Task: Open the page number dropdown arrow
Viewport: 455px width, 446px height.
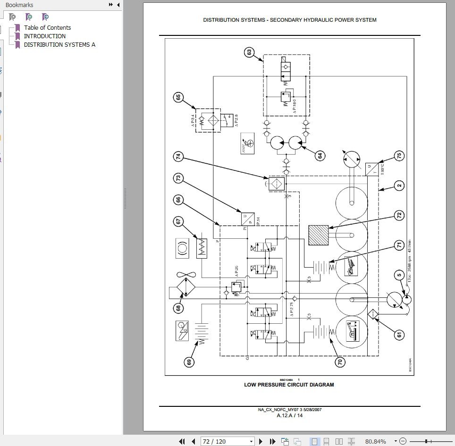Action: 252,441
